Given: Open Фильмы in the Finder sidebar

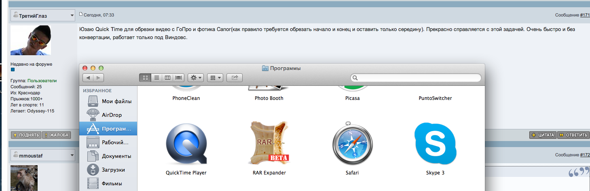Looking at the screenshot, I should [x=108, y=183].
